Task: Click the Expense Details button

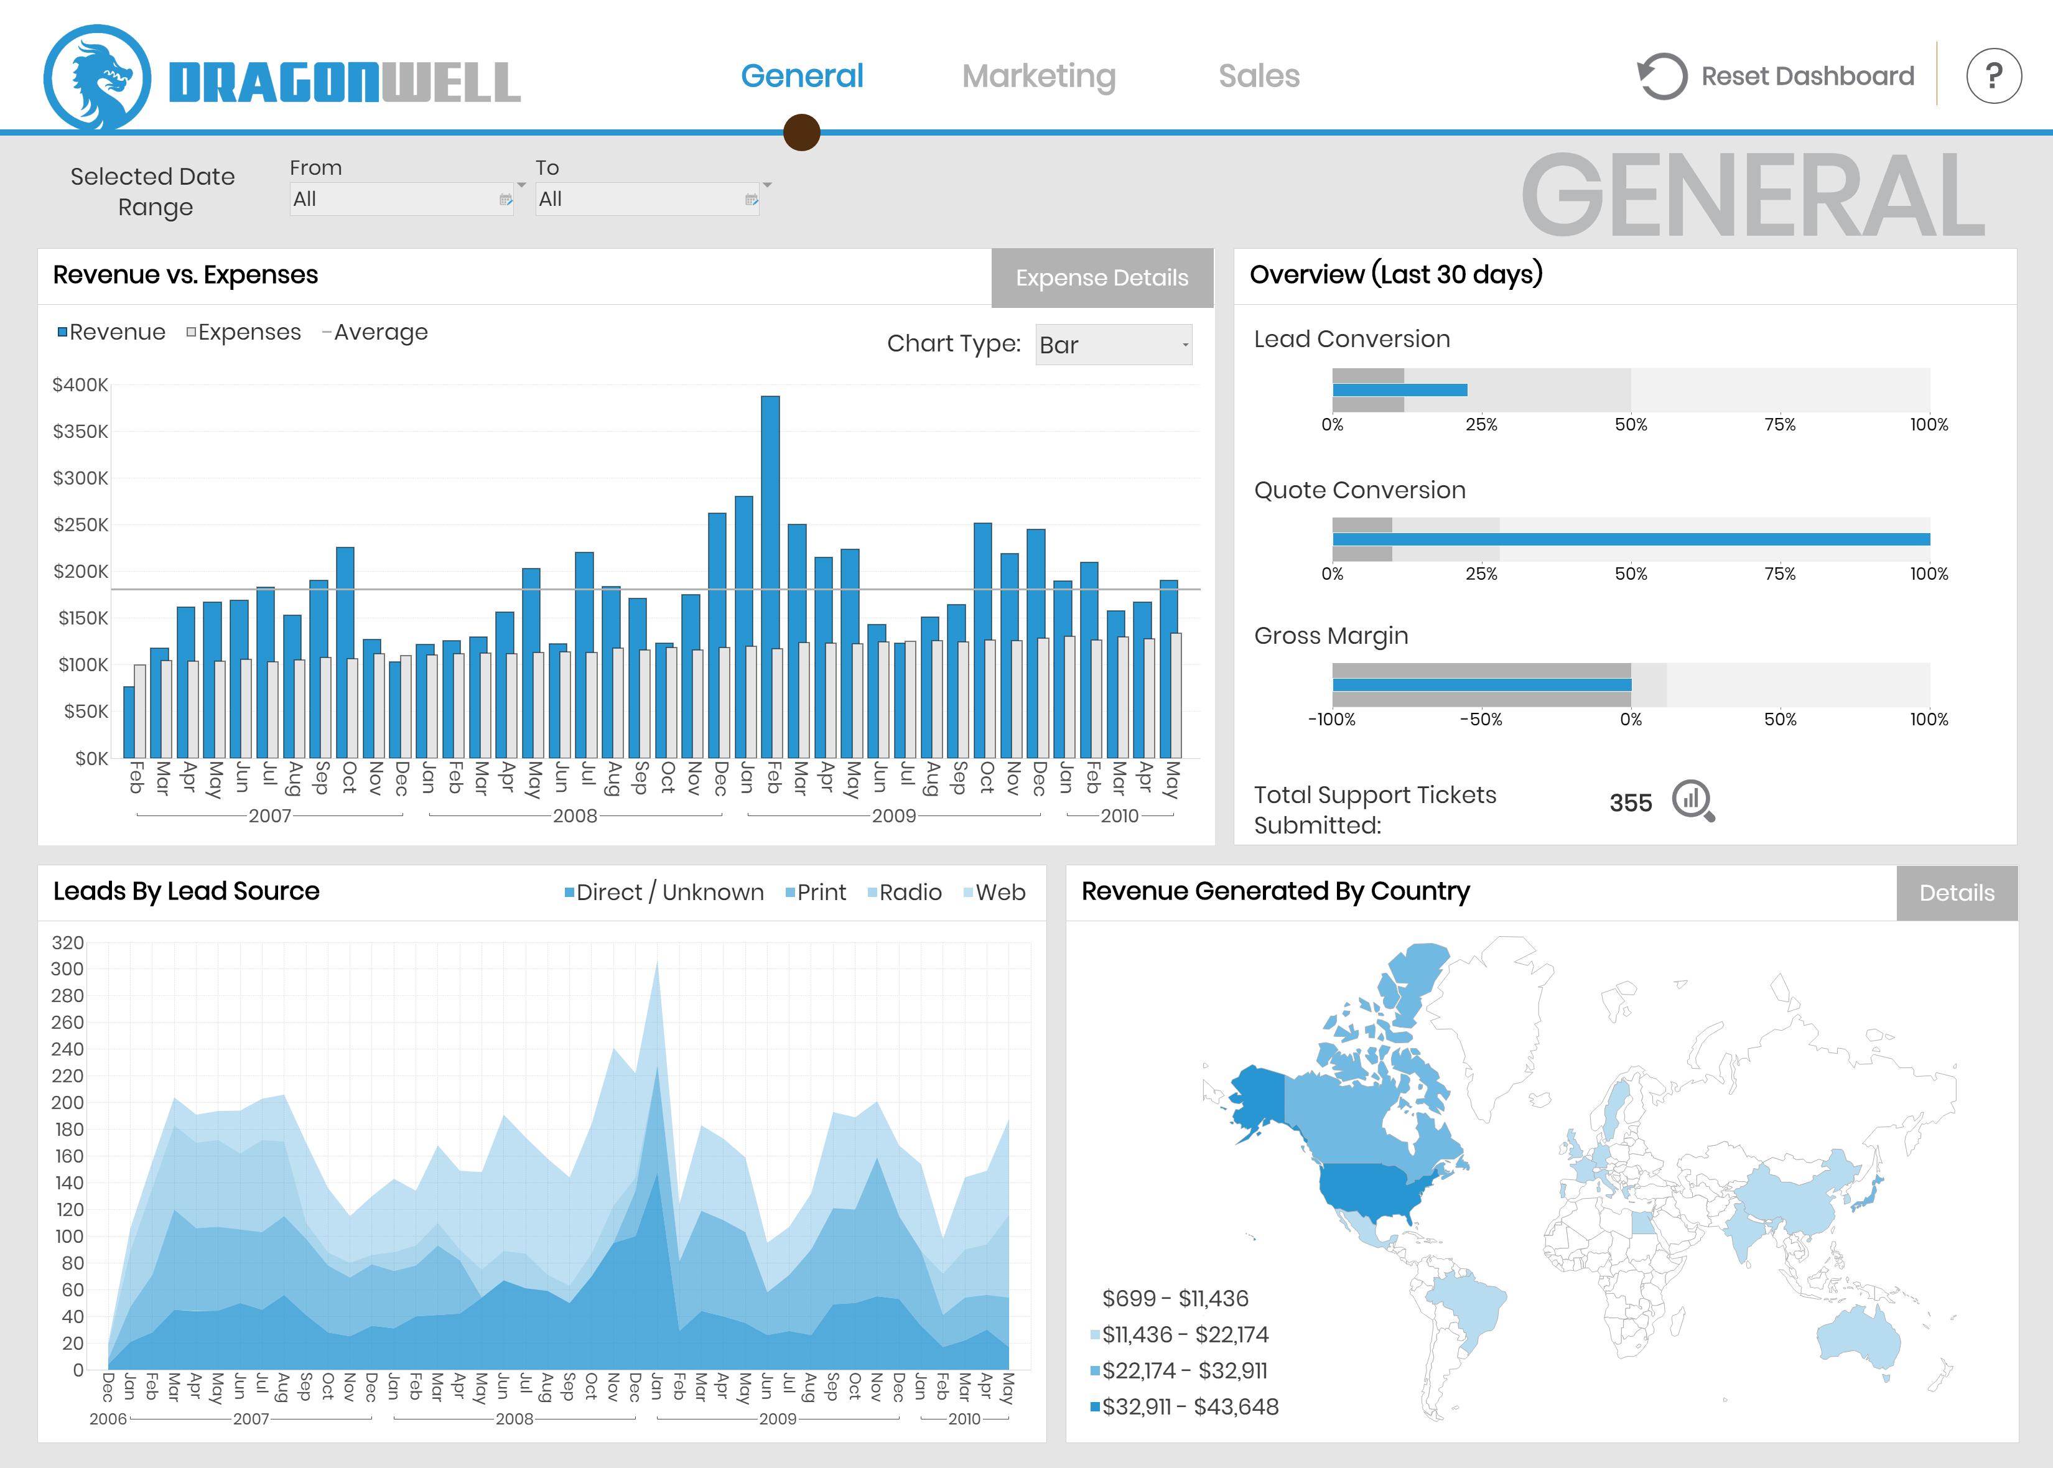Action: tap(1102, 277)
